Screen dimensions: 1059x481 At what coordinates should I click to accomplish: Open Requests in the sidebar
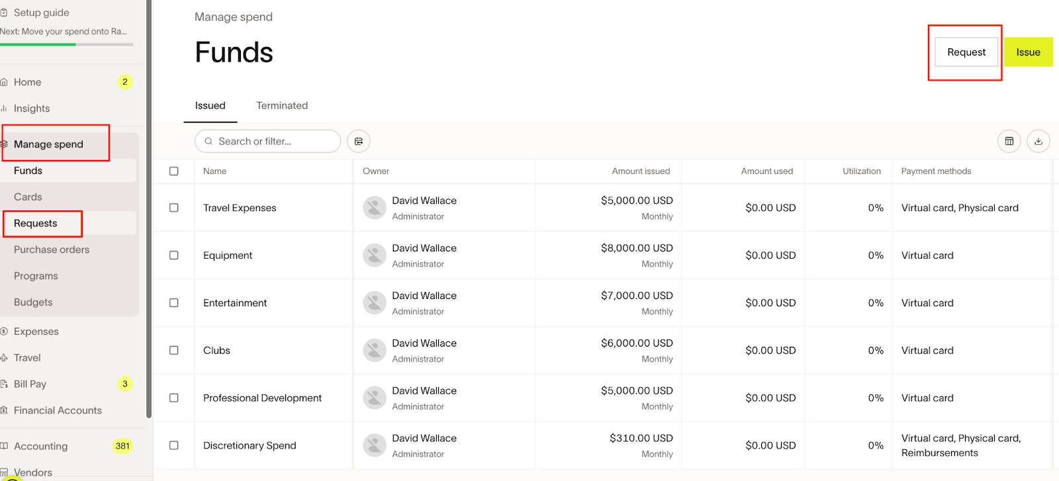pos(36,224)
